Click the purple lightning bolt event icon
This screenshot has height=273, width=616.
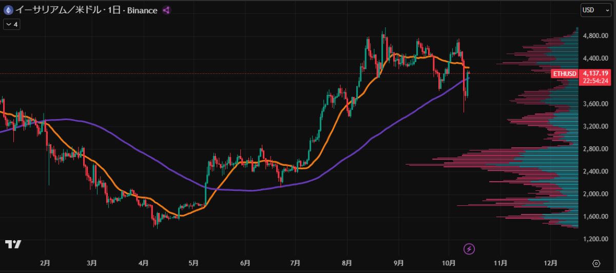coord(470,249)
